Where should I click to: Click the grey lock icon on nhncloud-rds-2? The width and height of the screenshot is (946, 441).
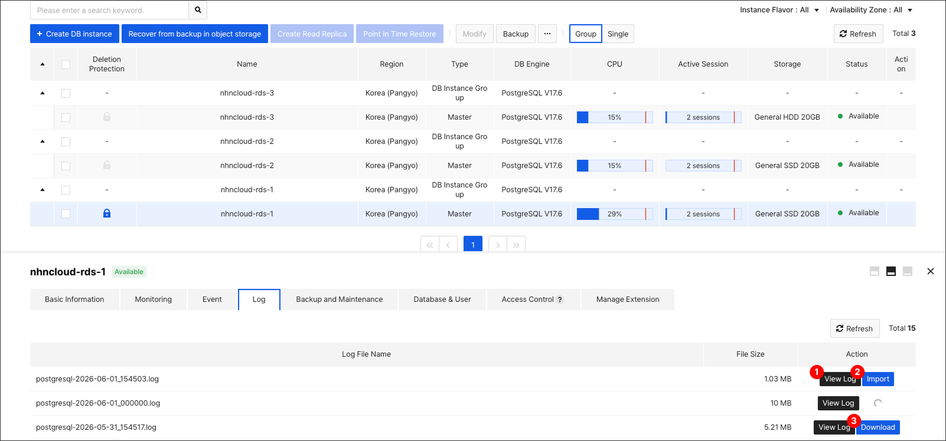(107, 165)
